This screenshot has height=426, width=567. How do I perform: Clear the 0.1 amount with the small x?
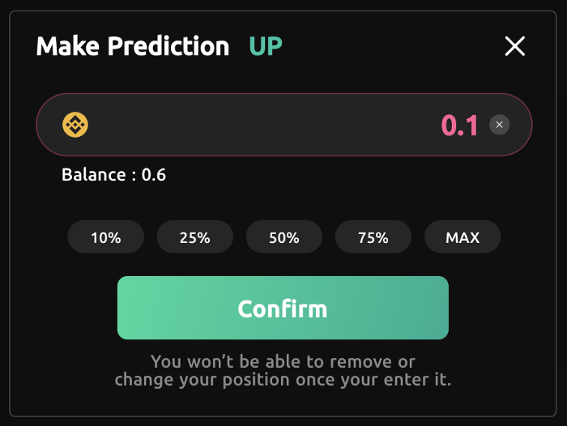click(500, 125)
